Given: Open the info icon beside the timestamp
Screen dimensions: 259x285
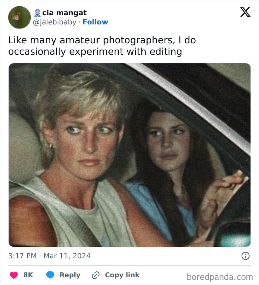Looking at the screenshot, I should pos(245,256).
